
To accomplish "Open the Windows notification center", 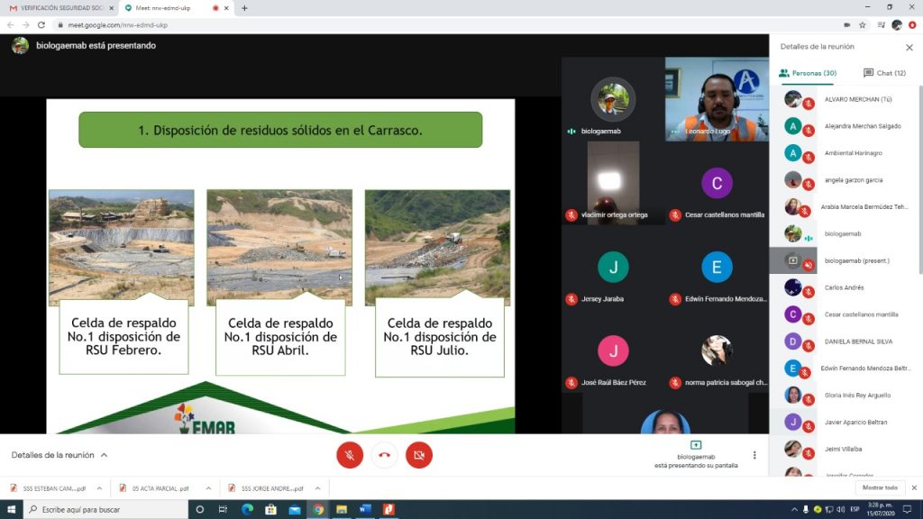I will pos(908,510).
